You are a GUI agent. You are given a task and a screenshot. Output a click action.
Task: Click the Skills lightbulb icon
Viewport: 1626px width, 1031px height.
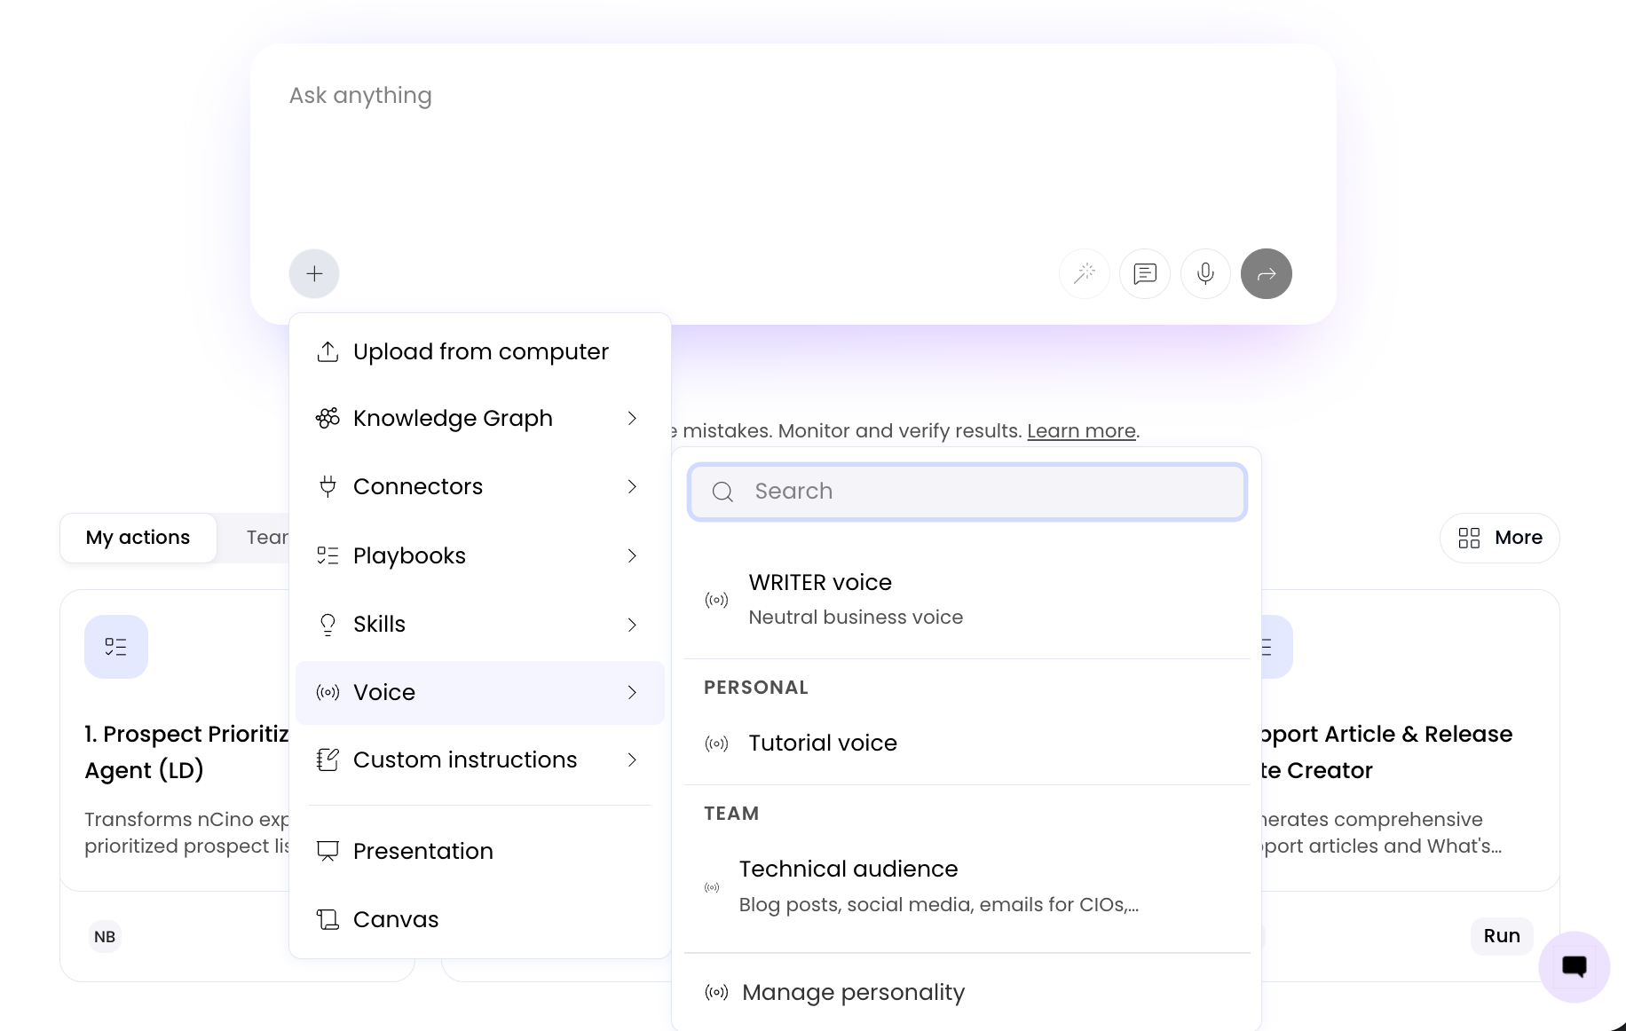tap(328, 625)
